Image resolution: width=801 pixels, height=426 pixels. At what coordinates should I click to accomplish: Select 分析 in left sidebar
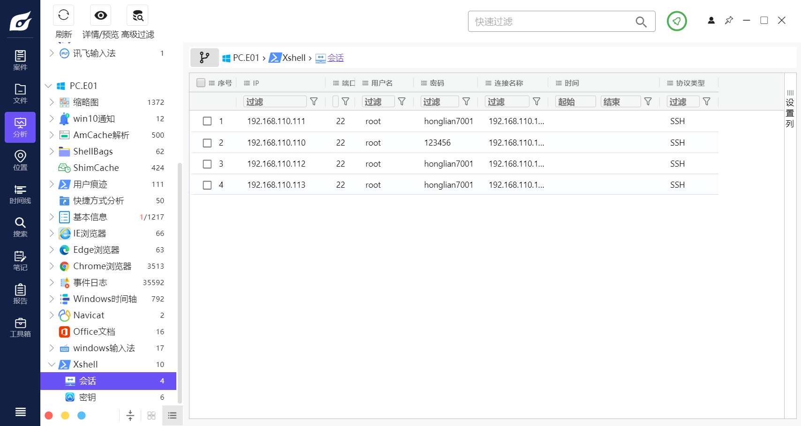click(20, 127)
